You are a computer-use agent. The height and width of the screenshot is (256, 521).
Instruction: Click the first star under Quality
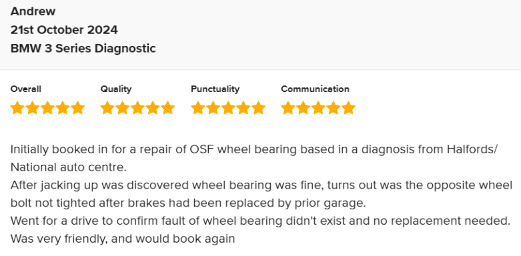[x=107, y=108]
